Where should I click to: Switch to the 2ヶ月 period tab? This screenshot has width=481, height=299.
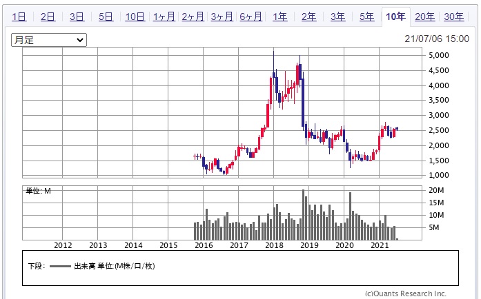(193, 17)
